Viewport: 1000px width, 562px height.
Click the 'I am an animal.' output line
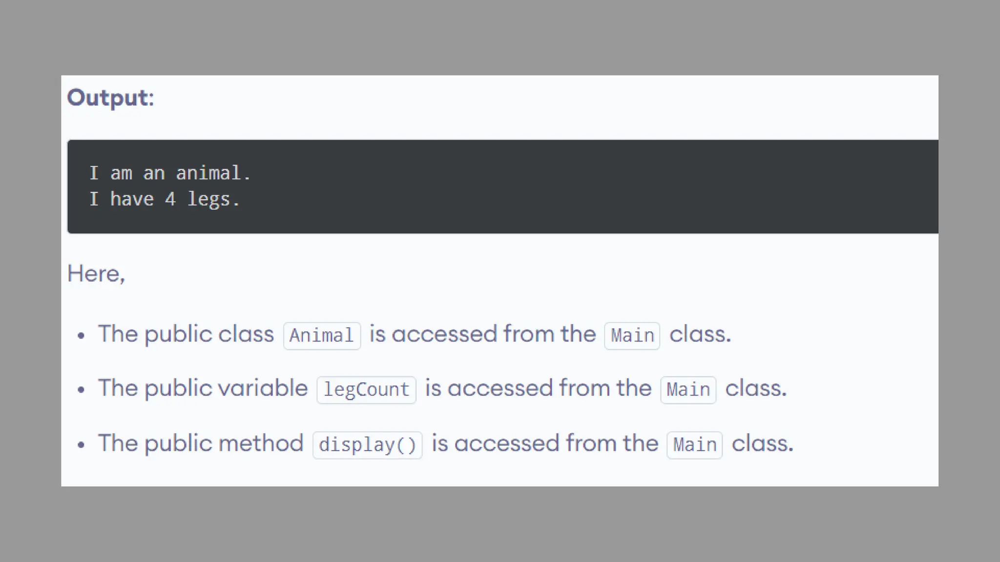(x=170, y=173)
